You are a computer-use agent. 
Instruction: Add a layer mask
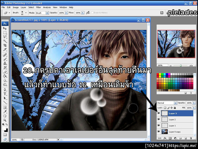[x=170, y=138]
